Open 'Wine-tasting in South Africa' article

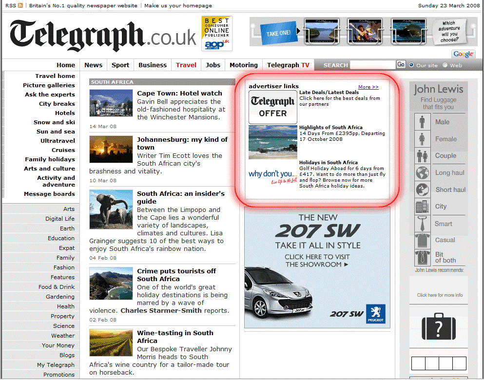pos(175,337)
